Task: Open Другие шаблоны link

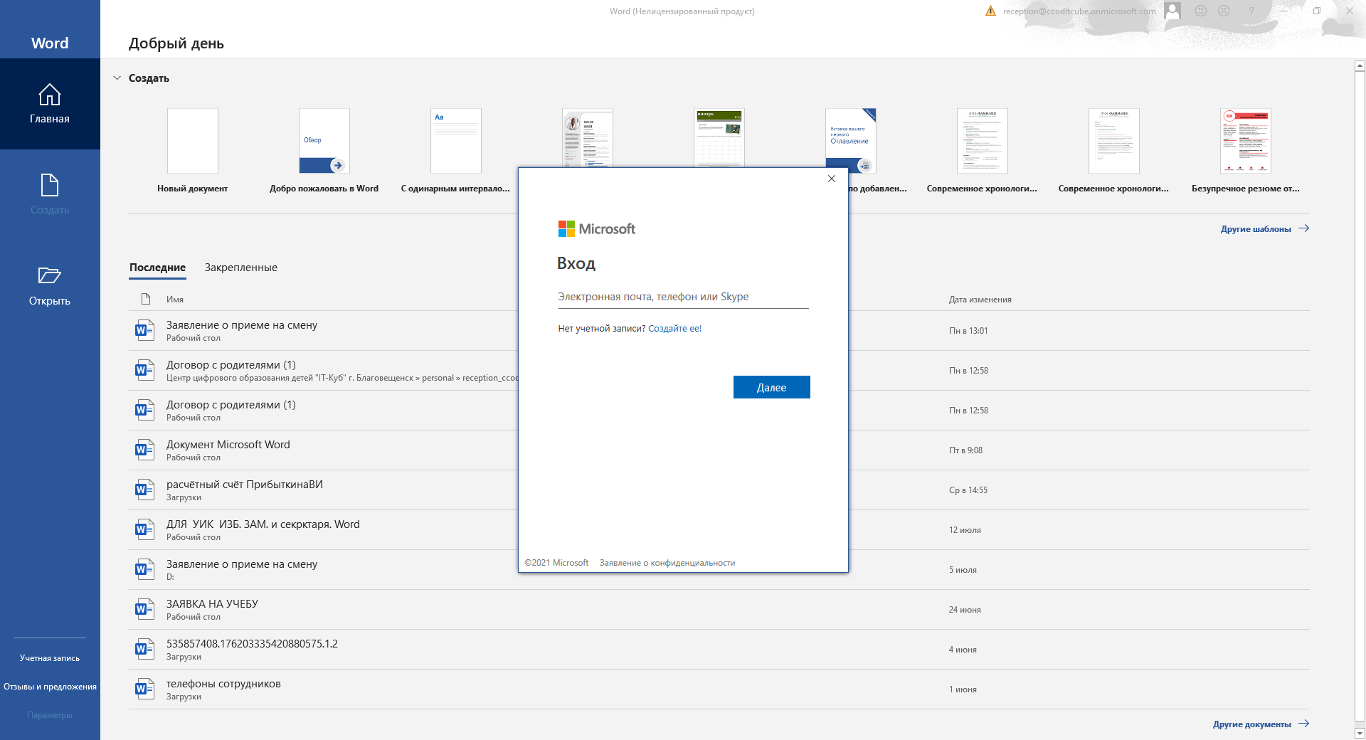Action: click(1264, 229)
